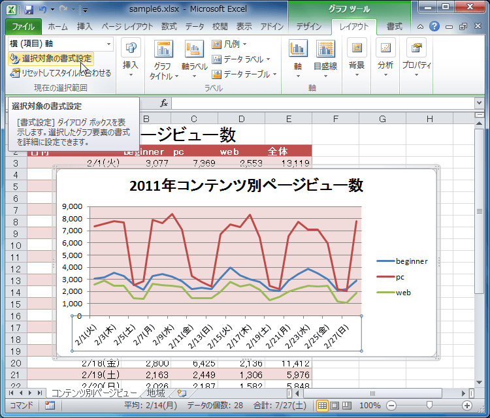Image resolution: width=490 pixels, height=418 pixels.
Task: Click vertical scrollbar down arrow
Action: pyautogui.click(x=479, y=382)
